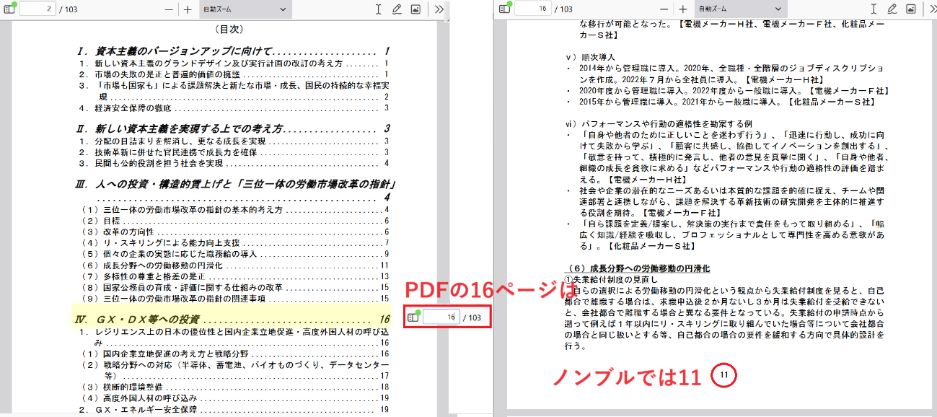Select the pencil annotation tool in the right window
The width and height of the screenshot is (937, 417).
pyautogui.click(x=892, y=9)
